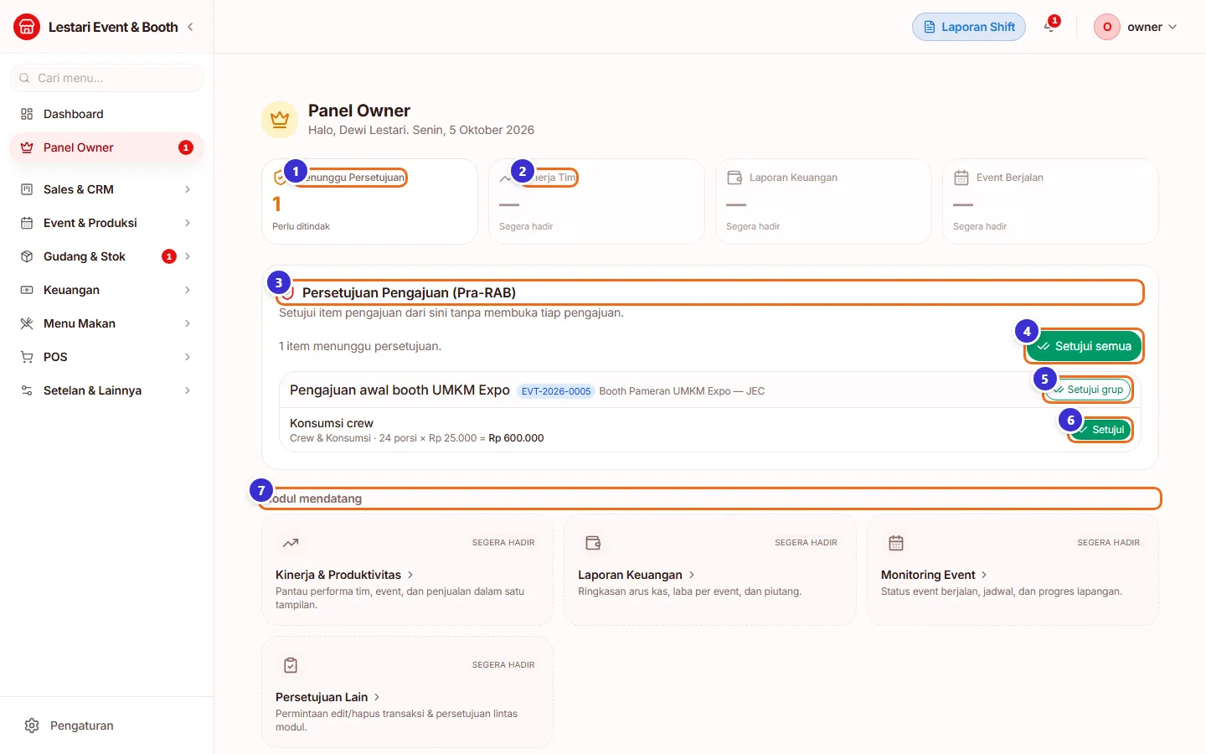Expand the POS sidebar section
This screenshot has height=754, width=1206.
click(106, 357)
